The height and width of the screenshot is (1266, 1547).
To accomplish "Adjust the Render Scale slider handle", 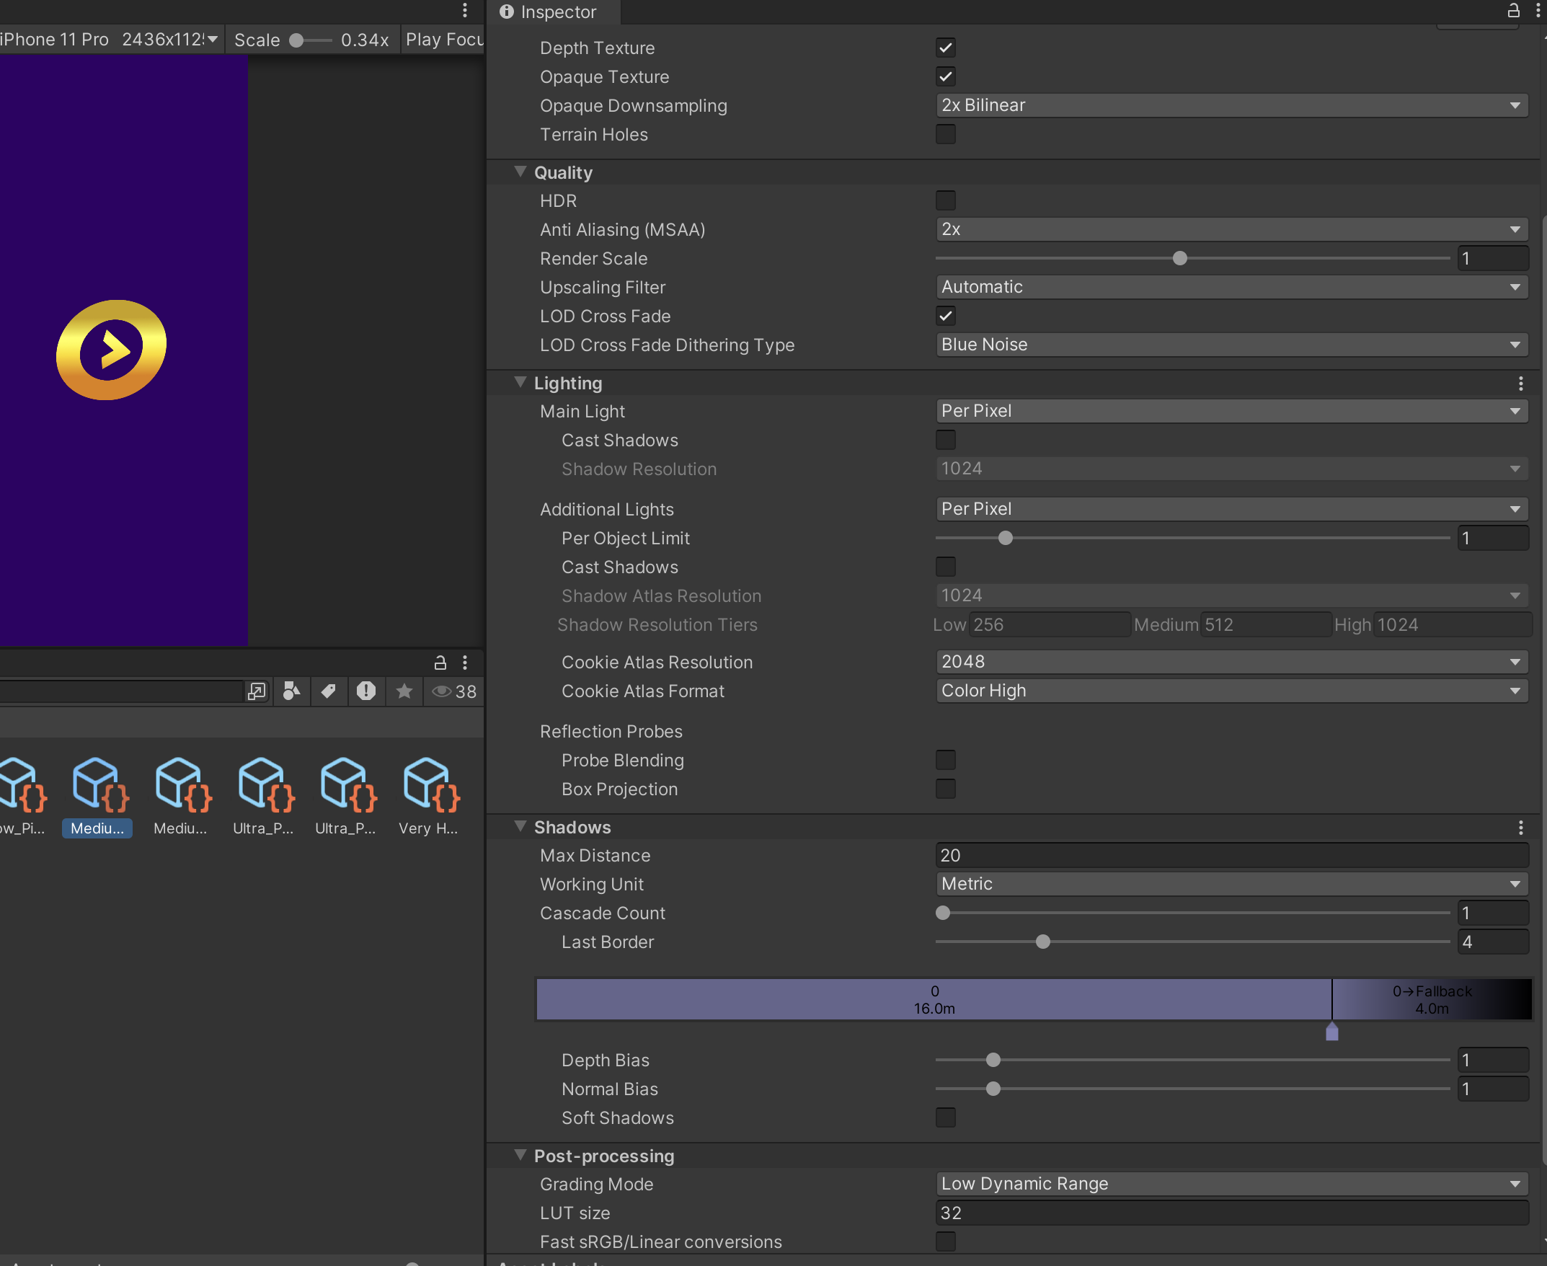I will point(1179,257).
